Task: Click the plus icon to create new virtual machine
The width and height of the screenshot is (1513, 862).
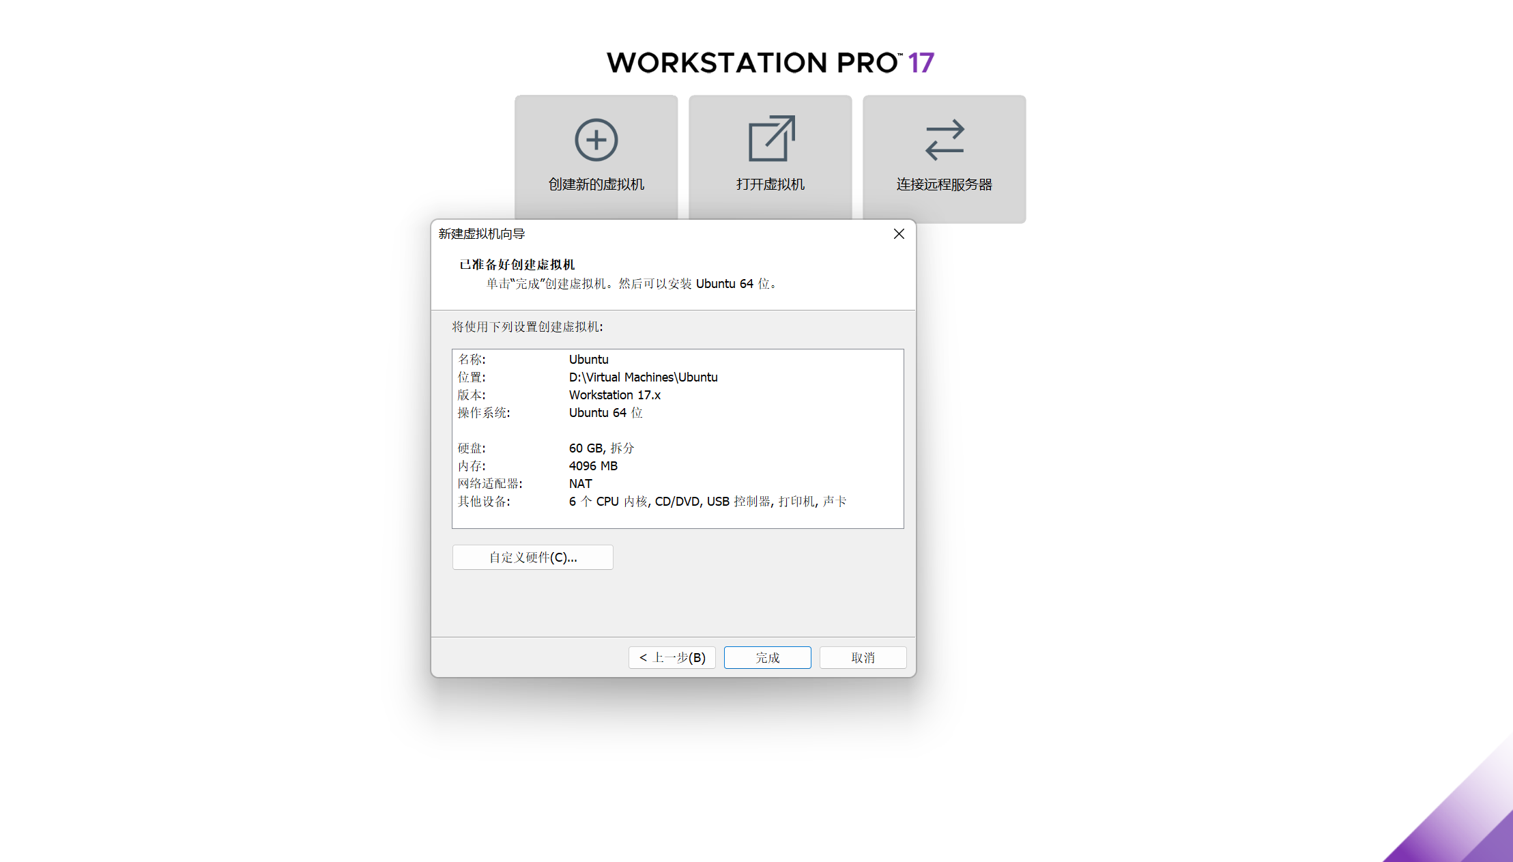Action: click(596, 140)
